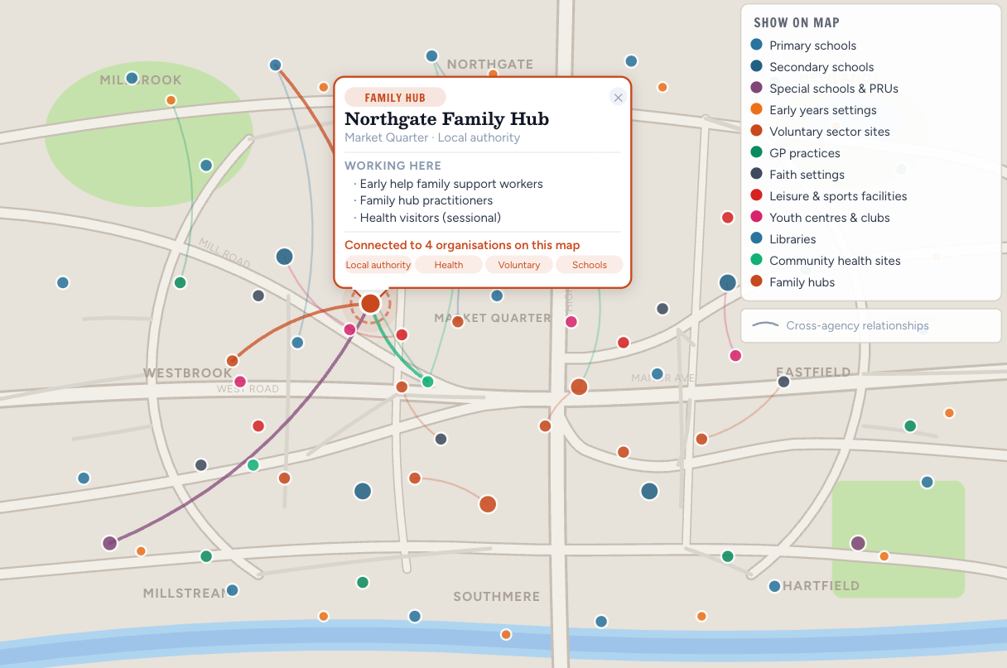Viewport: 1007px width, 668px height.
Task: Click blue marker beside Millstream label
Action: tap(233, 590)
